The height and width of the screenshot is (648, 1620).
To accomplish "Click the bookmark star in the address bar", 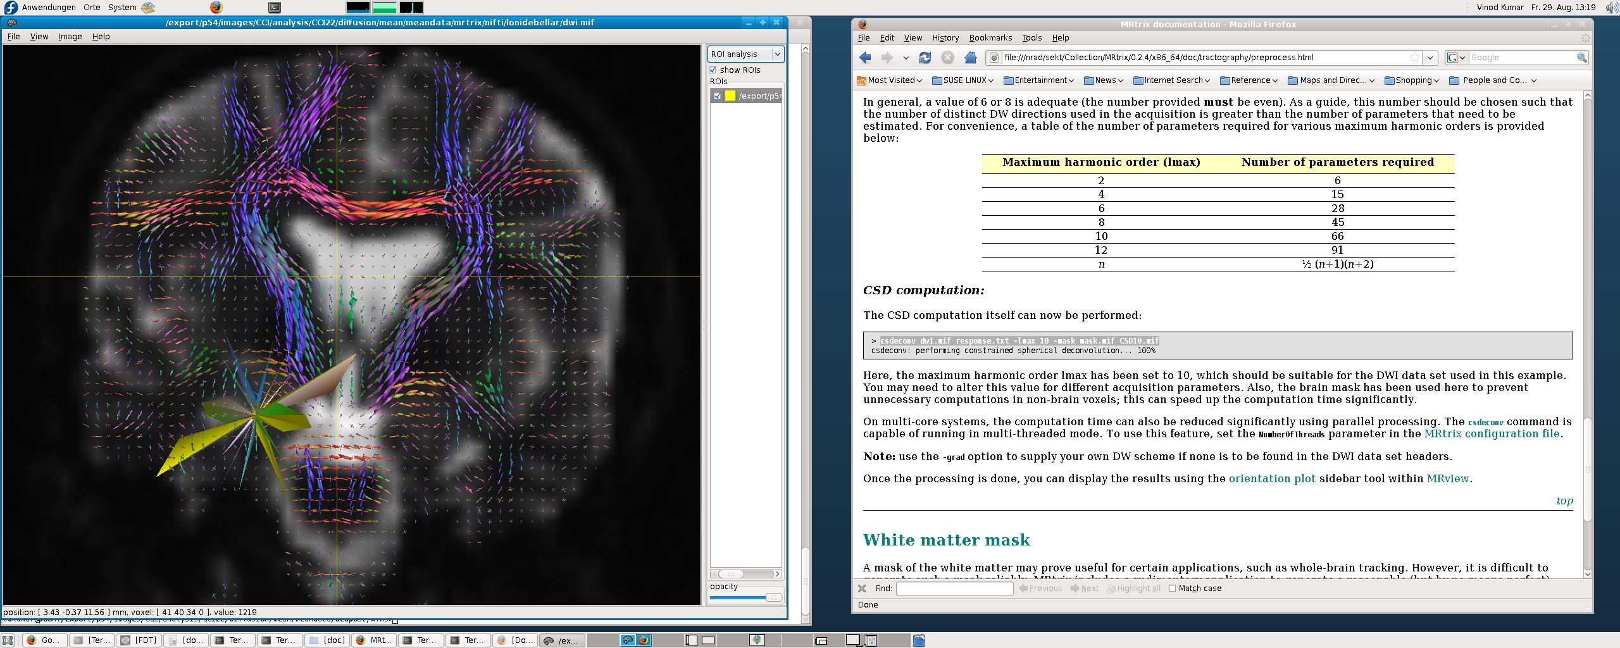I will 1414,58.
